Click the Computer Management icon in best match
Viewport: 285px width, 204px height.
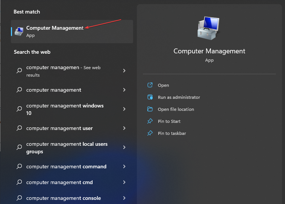click(19, 32)
